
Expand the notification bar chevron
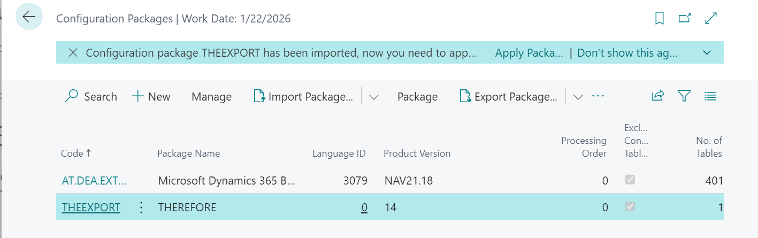pos(707,53)
